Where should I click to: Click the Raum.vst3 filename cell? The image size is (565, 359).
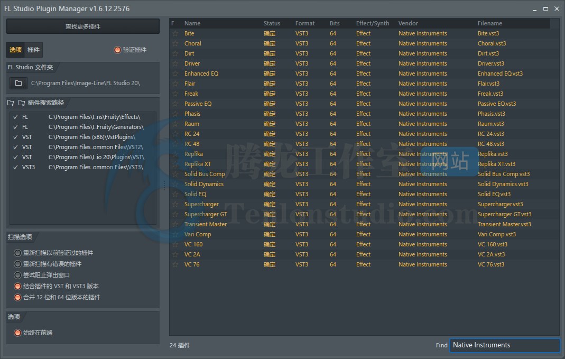coord(491,124)
